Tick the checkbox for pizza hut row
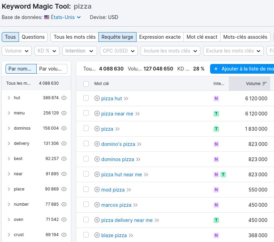Viewport: 274px width, 242px height. (86, 98)
